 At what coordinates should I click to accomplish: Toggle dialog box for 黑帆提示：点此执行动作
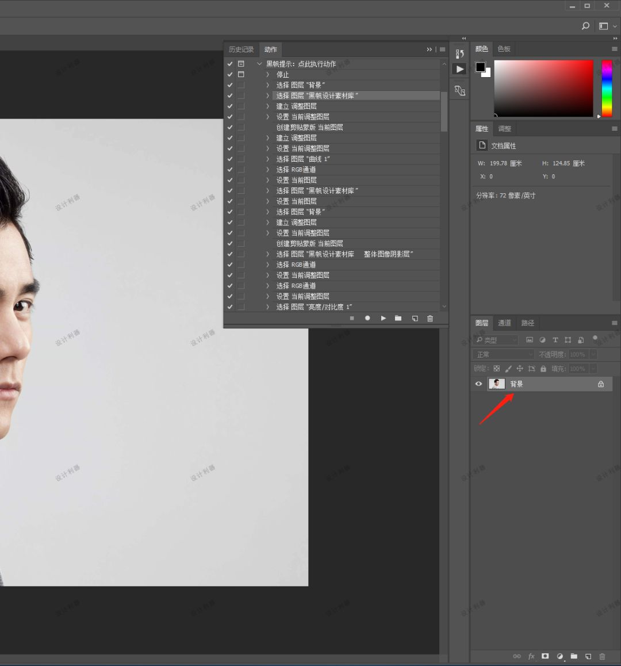pyautogui.click(x=241, y=64)
